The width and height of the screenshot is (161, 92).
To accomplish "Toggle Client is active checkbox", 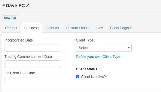I will (78, 77).
